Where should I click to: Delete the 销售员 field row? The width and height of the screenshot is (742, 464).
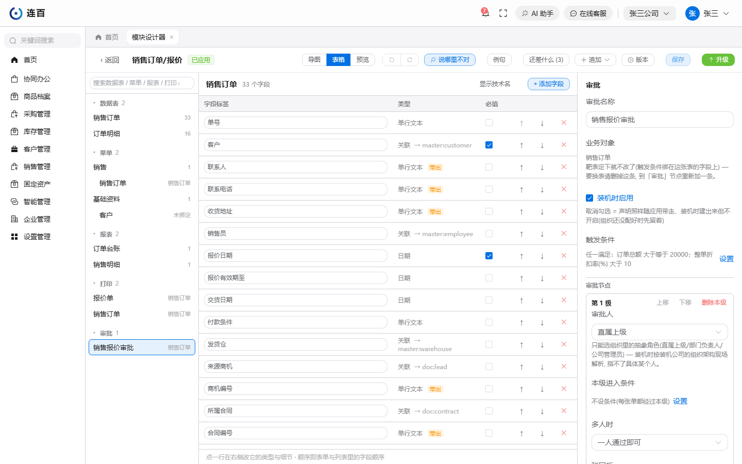564,234
